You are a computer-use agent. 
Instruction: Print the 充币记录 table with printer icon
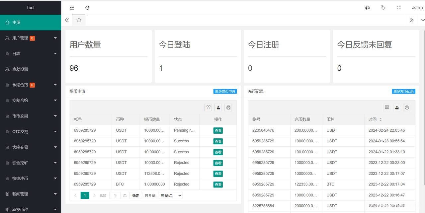coord(407,107)
